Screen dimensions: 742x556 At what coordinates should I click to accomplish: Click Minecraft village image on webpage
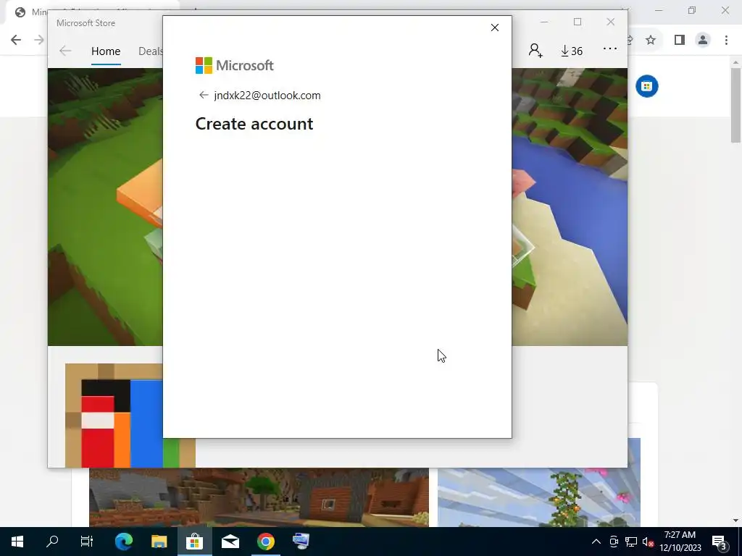(x=259, y=497)
